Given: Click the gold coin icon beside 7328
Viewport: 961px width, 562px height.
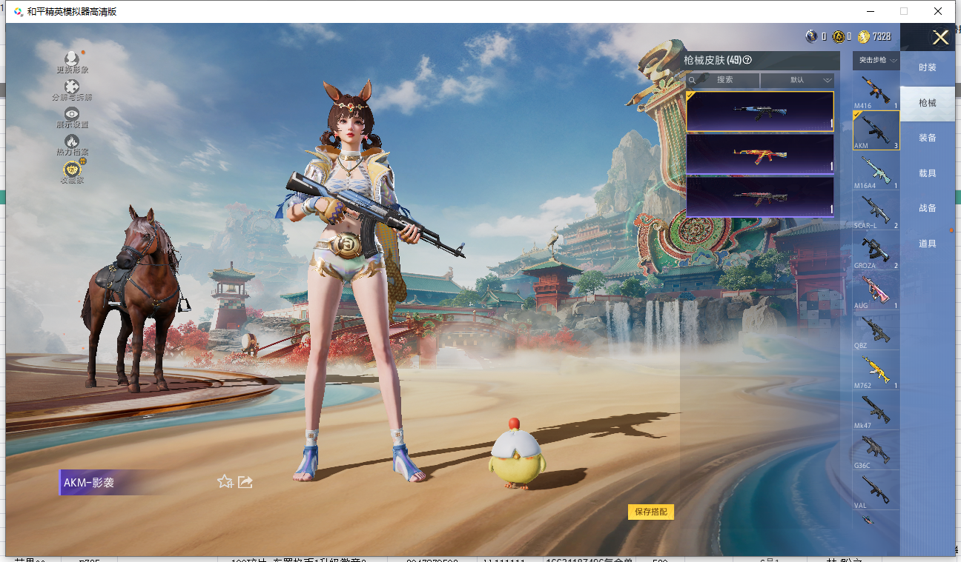Looking at the screenshot, I should click(863, 36).
